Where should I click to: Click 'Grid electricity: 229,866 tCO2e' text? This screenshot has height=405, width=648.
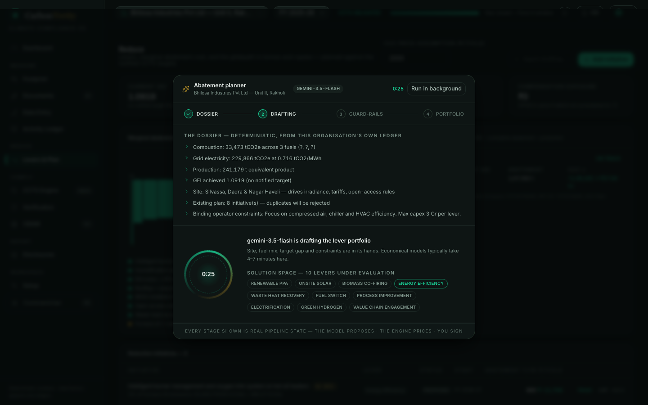(257, 158)
